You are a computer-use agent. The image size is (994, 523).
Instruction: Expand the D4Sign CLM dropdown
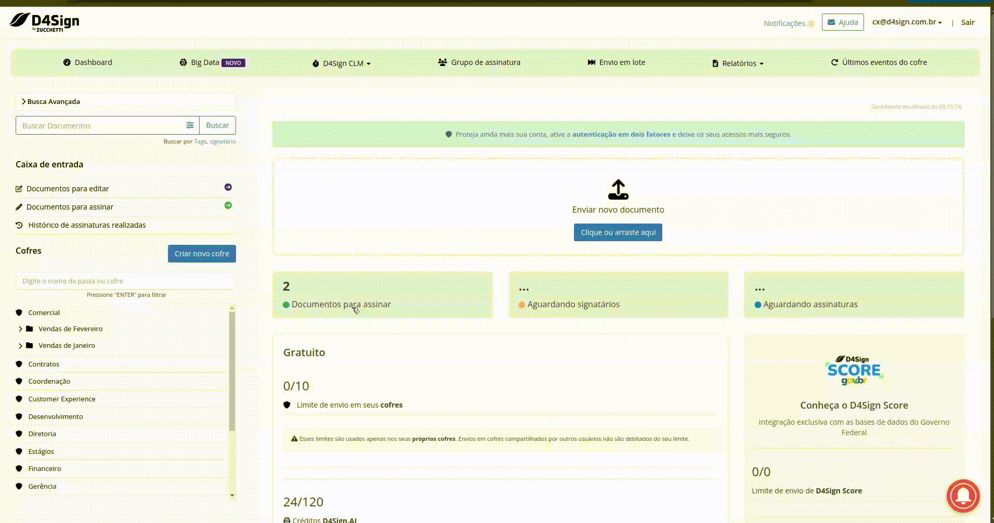pyautogui.click(x=342, y=63)
